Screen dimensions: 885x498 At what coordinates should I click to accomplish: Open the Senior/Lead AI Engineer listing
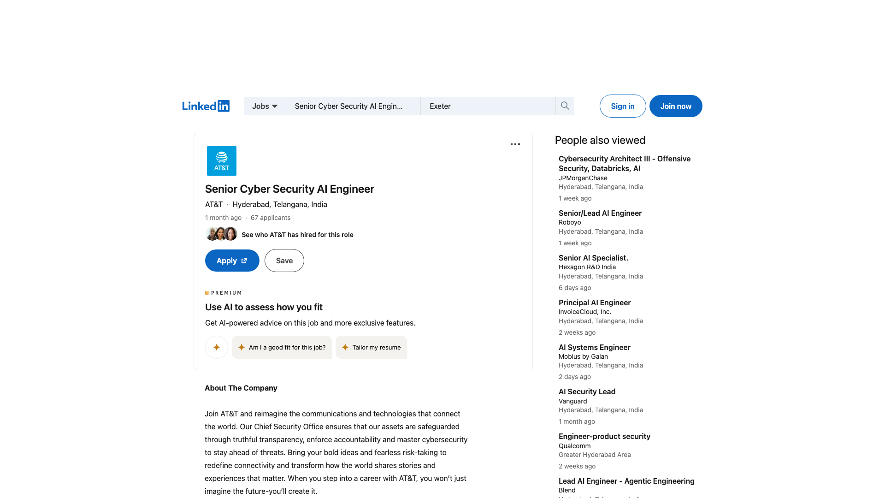[x=600, y=213]
